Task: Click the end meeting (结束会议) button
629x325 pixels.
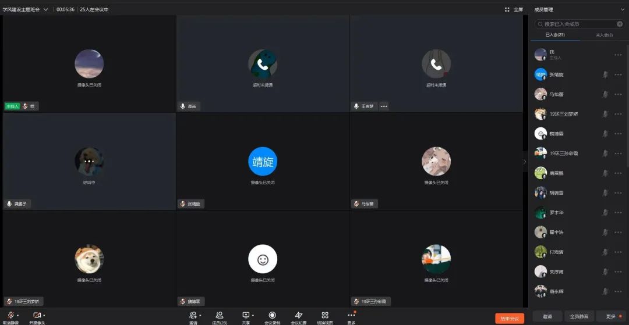Action: click(510, 318)
